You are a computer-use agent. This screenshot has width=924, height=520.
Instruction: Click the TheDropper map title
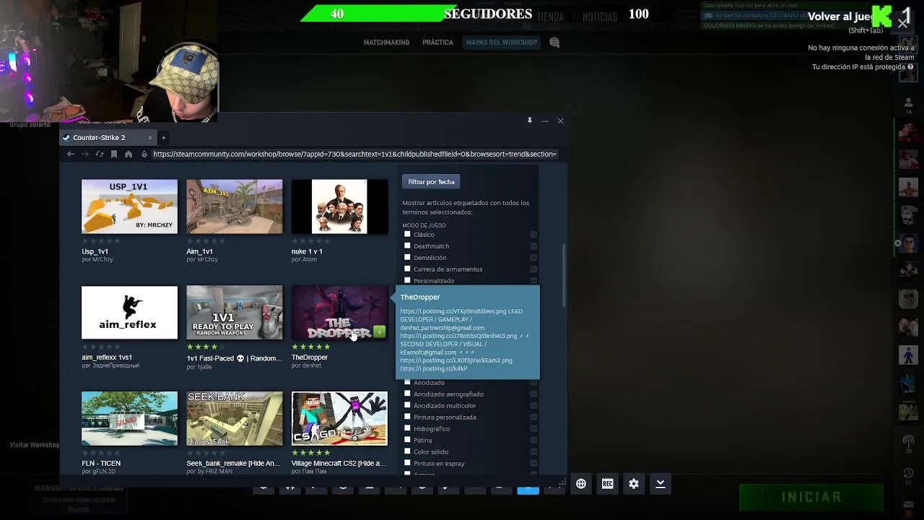(310, 357)
